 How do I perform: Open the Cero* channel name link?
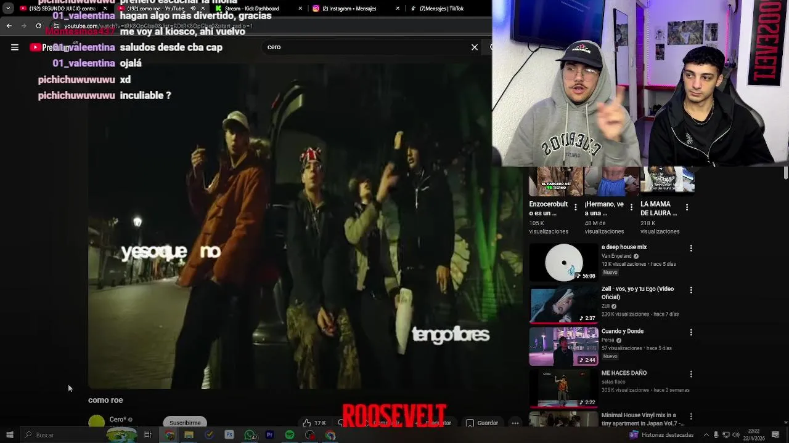click(117, 420)
